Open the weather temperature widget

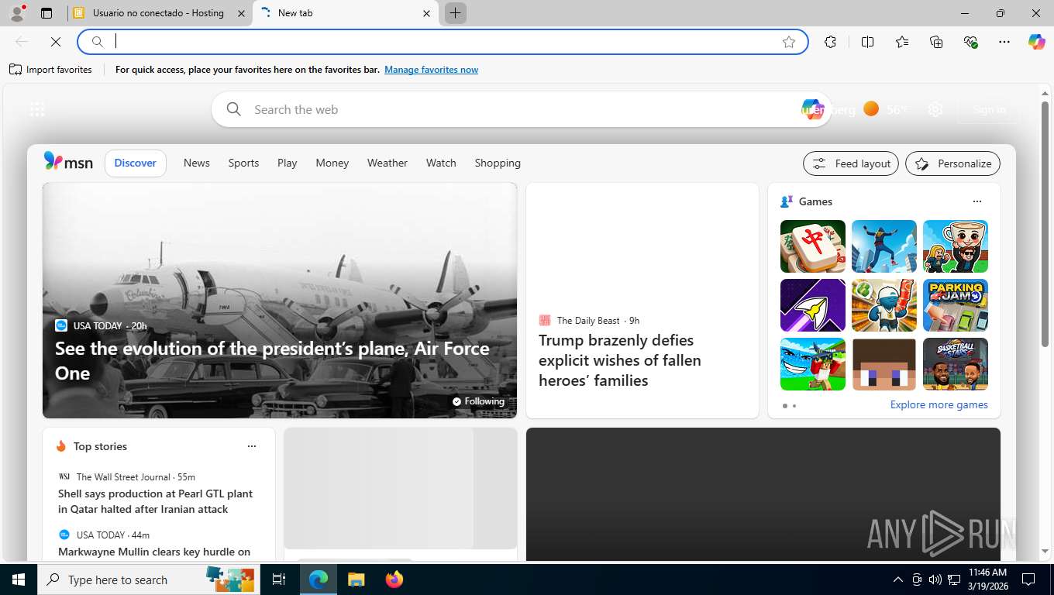886,109
